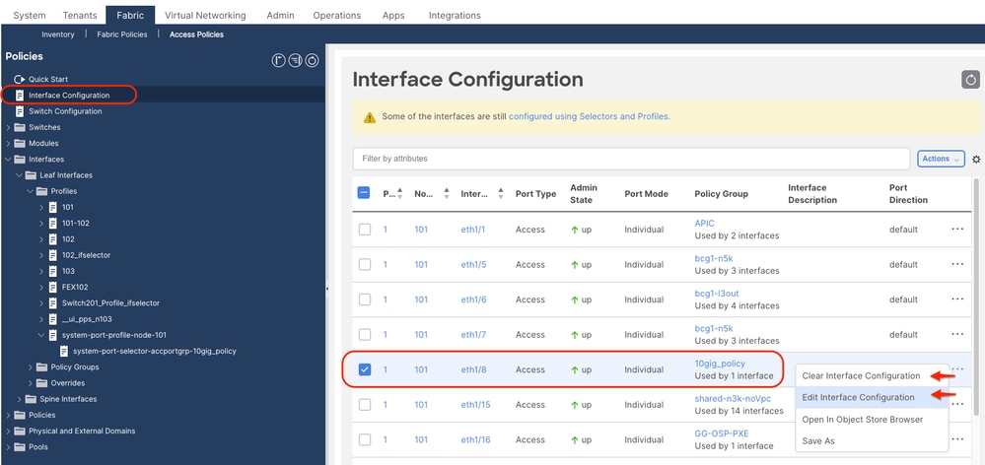Open the 10gig_policy policy group link
The image size is (985, 465).
(x=720, y=364)
